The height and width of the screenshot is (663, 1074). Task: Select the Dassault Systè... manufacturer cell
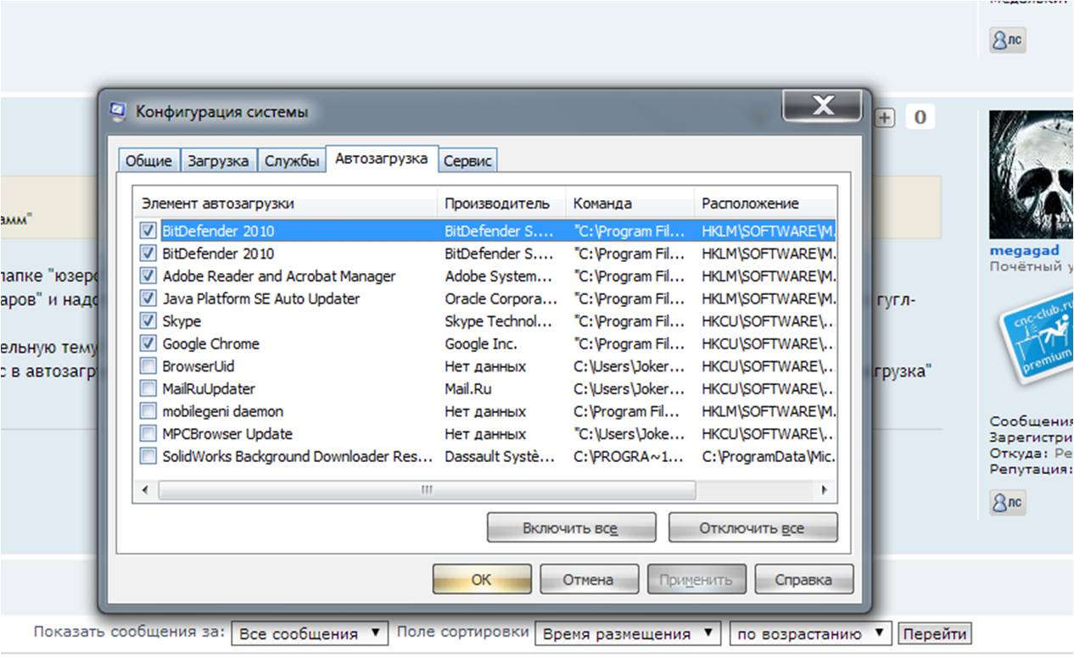click(x=500, y=456)
